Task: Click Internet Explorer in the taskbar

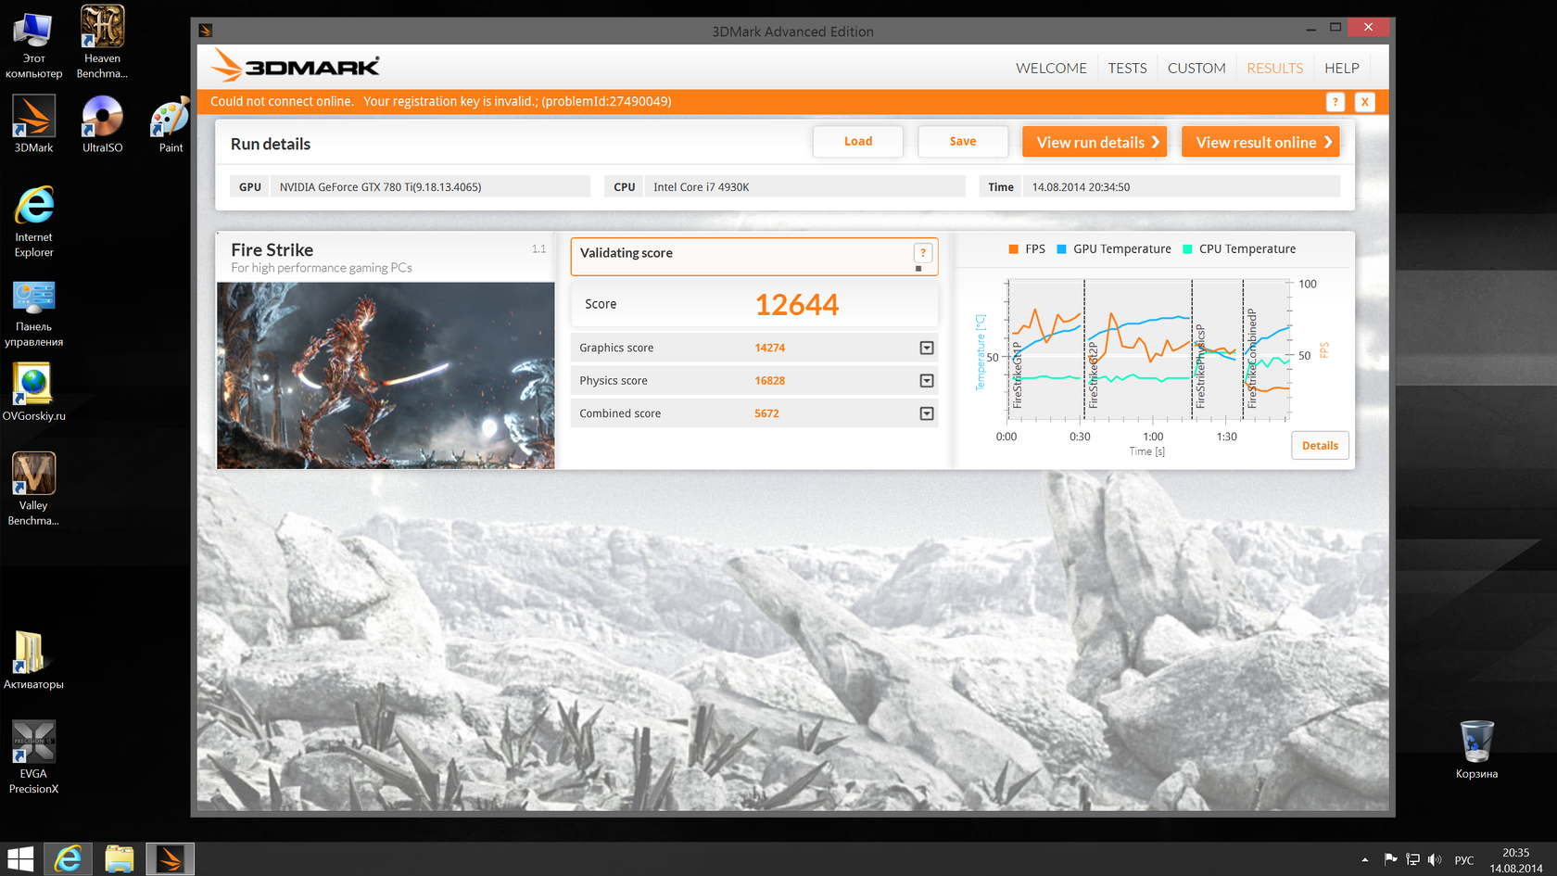Action: pyautogui.click(x=68, y=859)
